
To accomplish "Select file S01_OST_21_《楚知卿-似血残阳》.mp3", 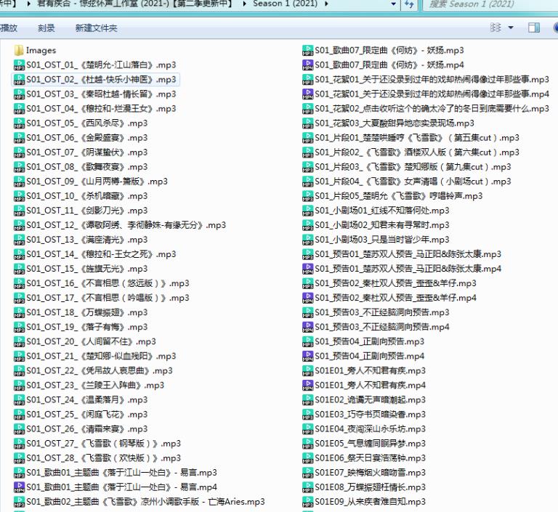I will 95,356.
